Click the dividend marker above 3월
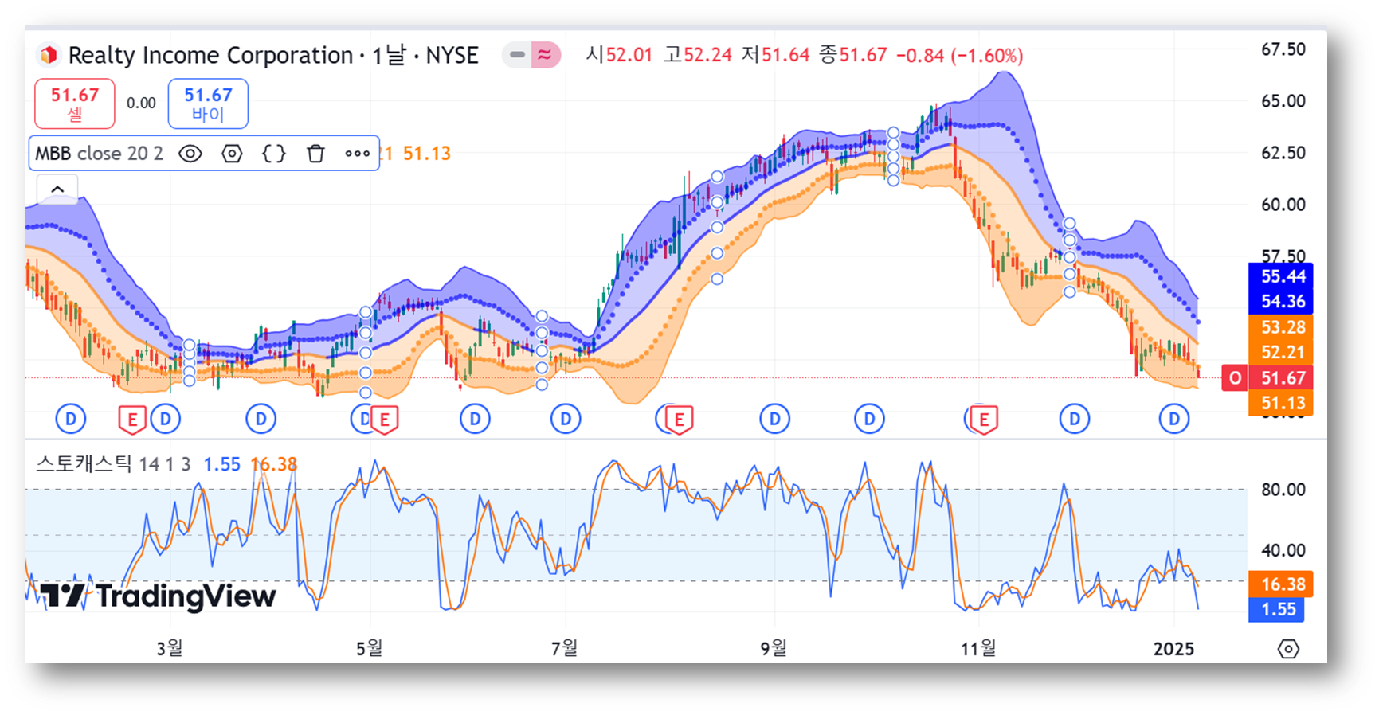Image resolution: width=1379 pixels, height=715 pixels. coord(166,419)
